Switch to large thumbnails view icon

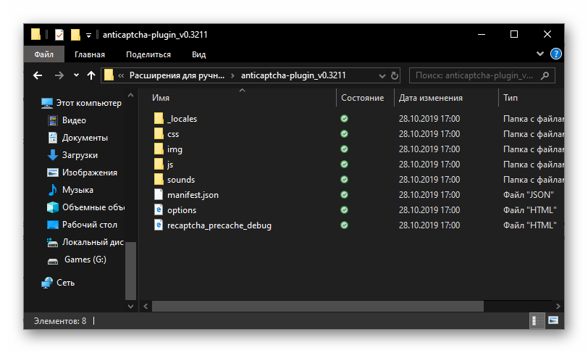point(553,320)
